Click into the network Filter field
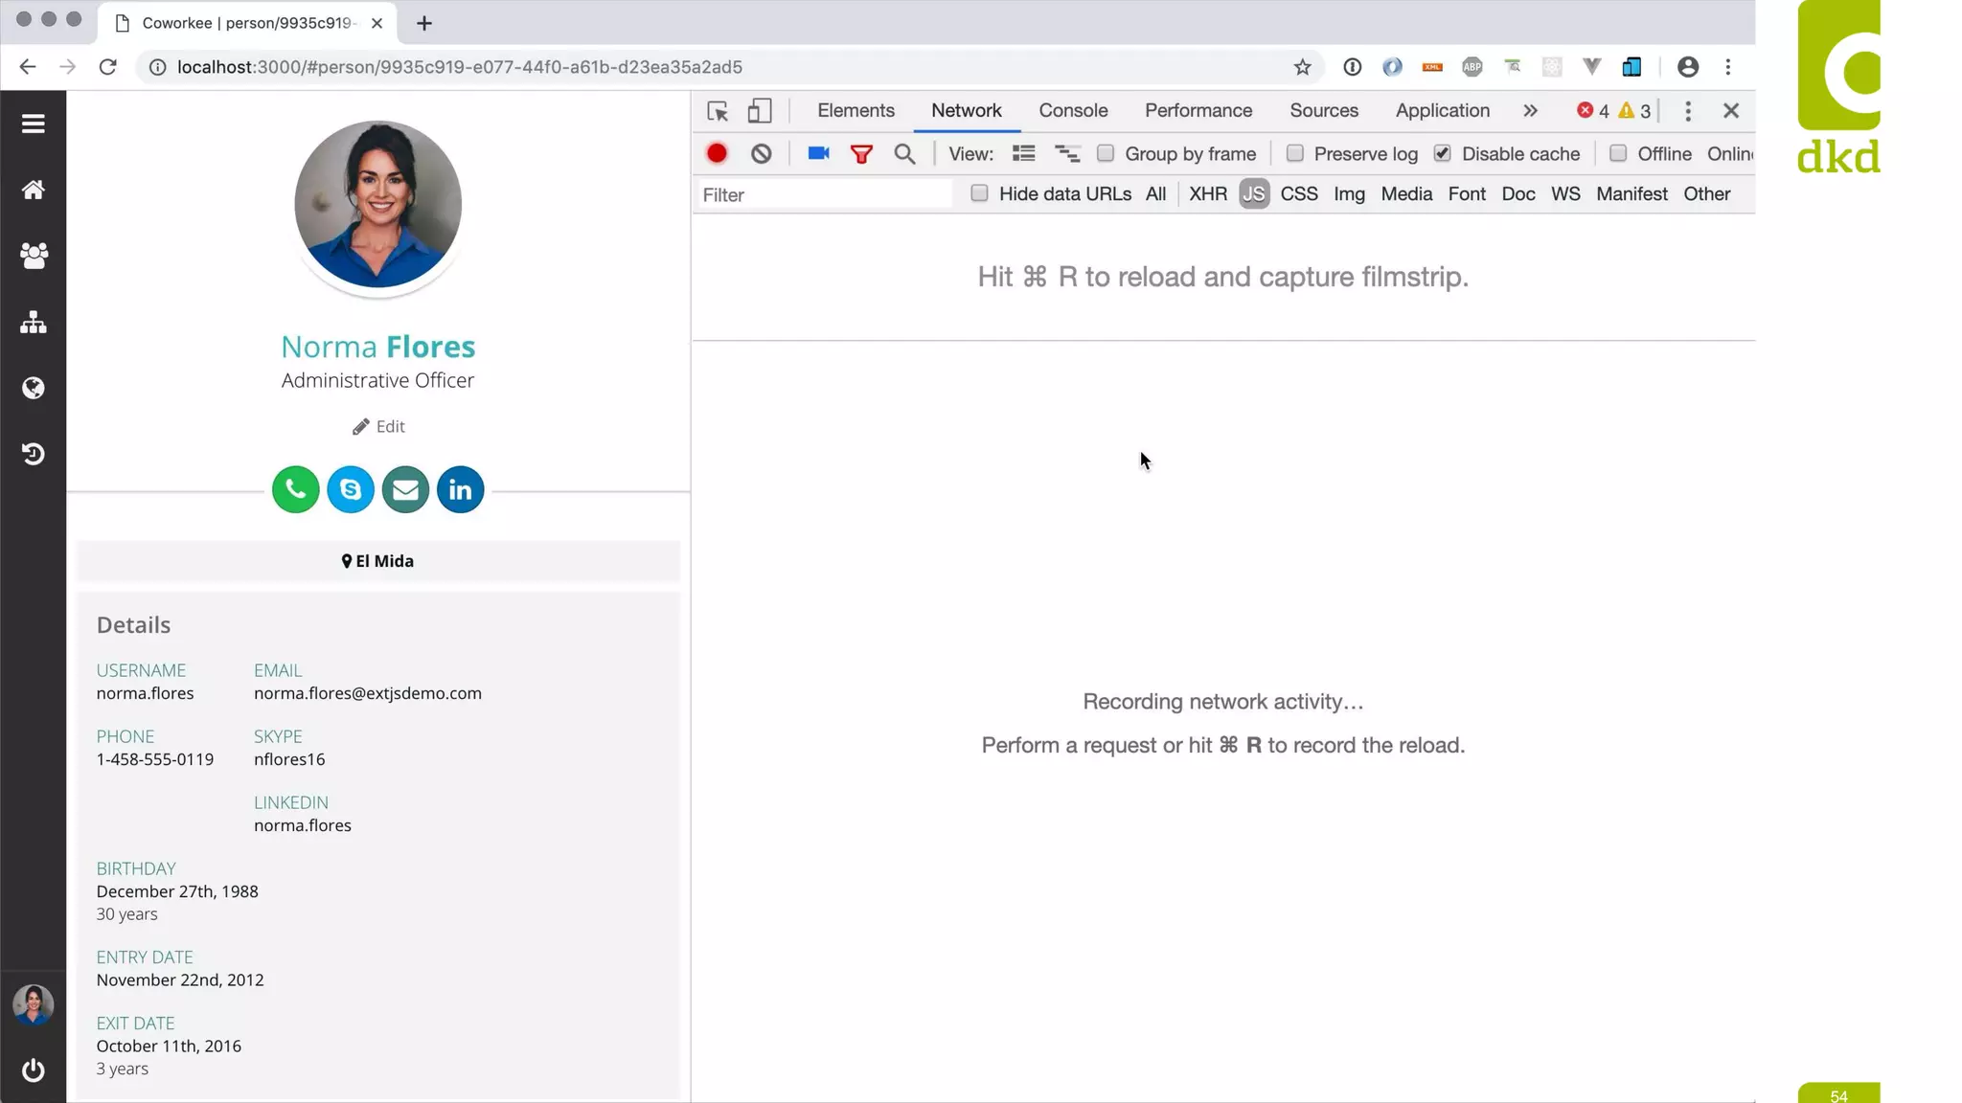The height and width of the screenshot is (1103, 1962). (824, 195)
